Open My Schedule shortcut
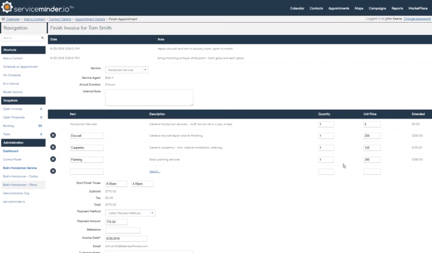This screenshot has width=432, height=253. (x=11, y=75)
